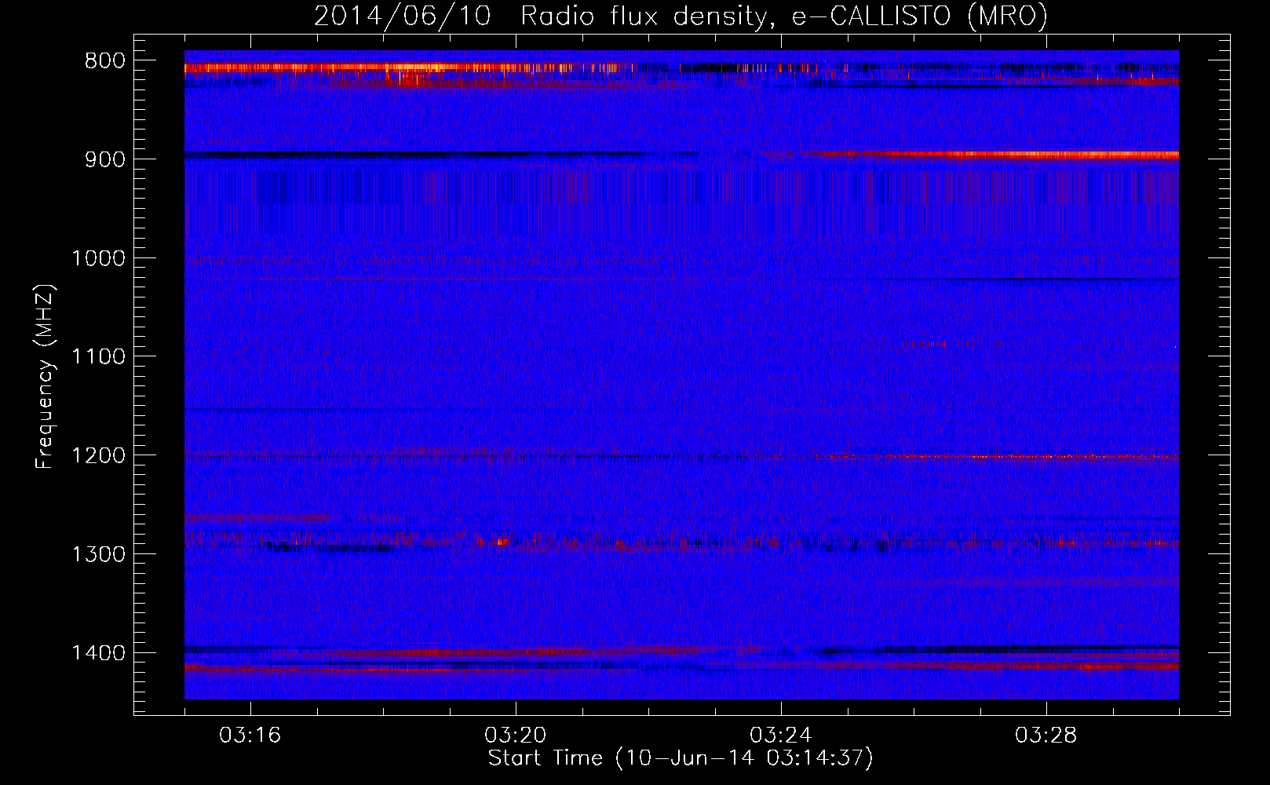The image size is (1270, 785).
Task: Click the 1400 frequency tick label
Action: coord(99,654)
